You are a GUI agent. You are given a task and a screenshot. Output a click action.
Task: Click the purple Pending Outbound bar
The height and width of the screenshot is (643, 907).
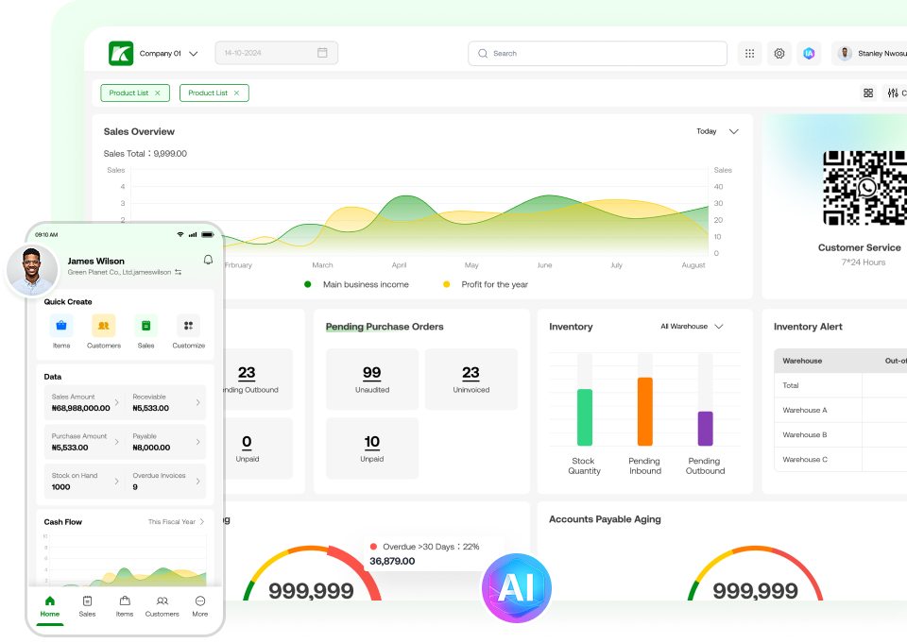point(705,429)
